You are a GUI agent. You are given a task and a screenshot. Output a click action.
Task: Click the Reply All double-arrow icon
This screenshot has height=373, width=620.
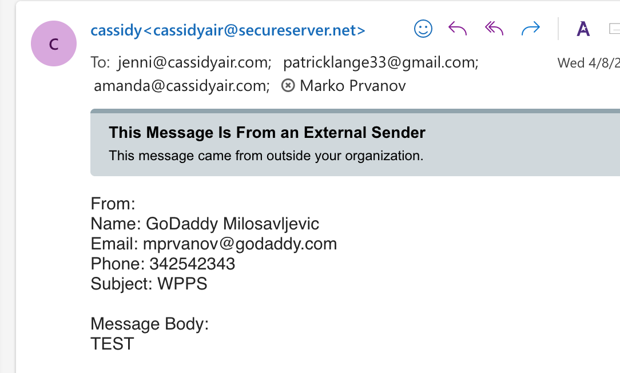[x=494, y=29]
